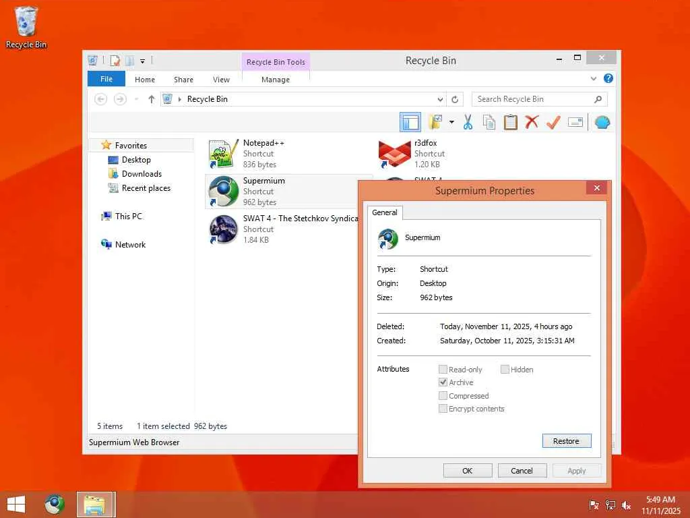Select the Supermium shortcut item in list

coord(282,191)
